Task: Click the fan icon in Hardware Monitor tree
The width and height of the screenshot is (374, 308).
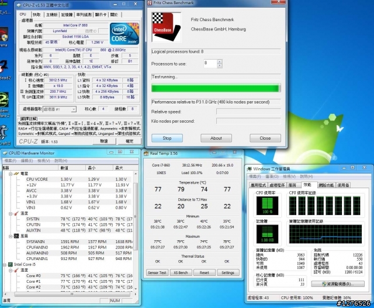Action: [16, 236]
